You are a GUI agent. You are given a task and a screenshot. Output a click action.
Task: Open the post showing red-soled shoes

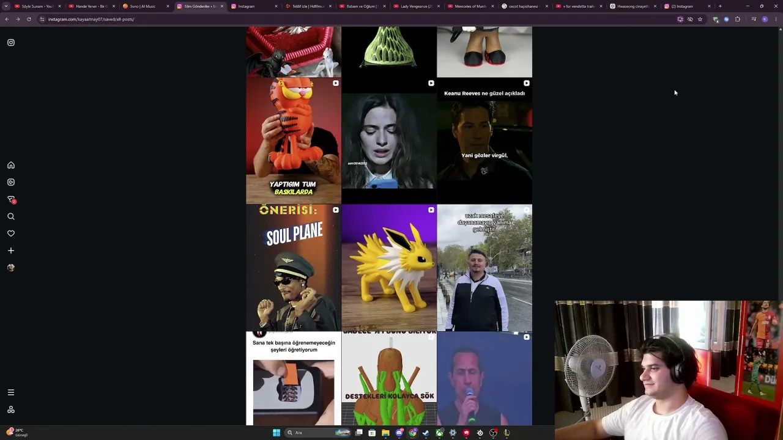click(x=484, y=52)
